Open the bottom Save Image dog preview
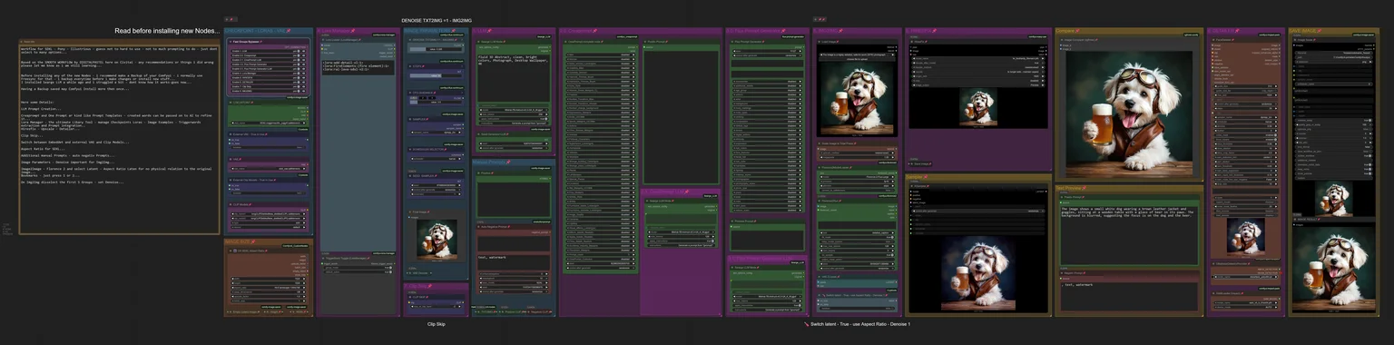 pos(1333,269)
